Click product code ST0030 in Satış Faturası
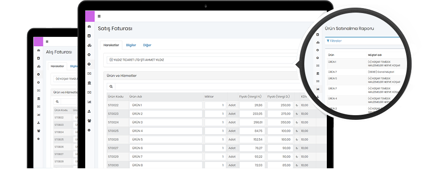 113,165
